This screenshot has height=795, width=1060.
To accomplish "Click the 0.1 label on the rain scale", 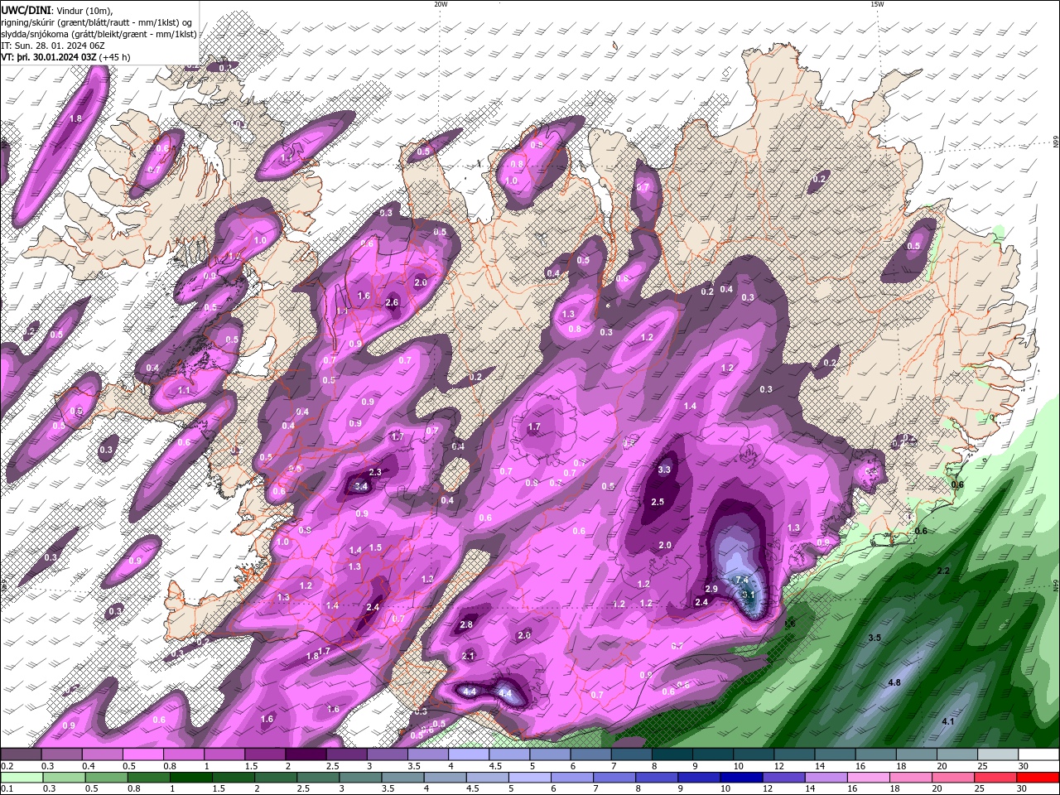I will [6, 788].
